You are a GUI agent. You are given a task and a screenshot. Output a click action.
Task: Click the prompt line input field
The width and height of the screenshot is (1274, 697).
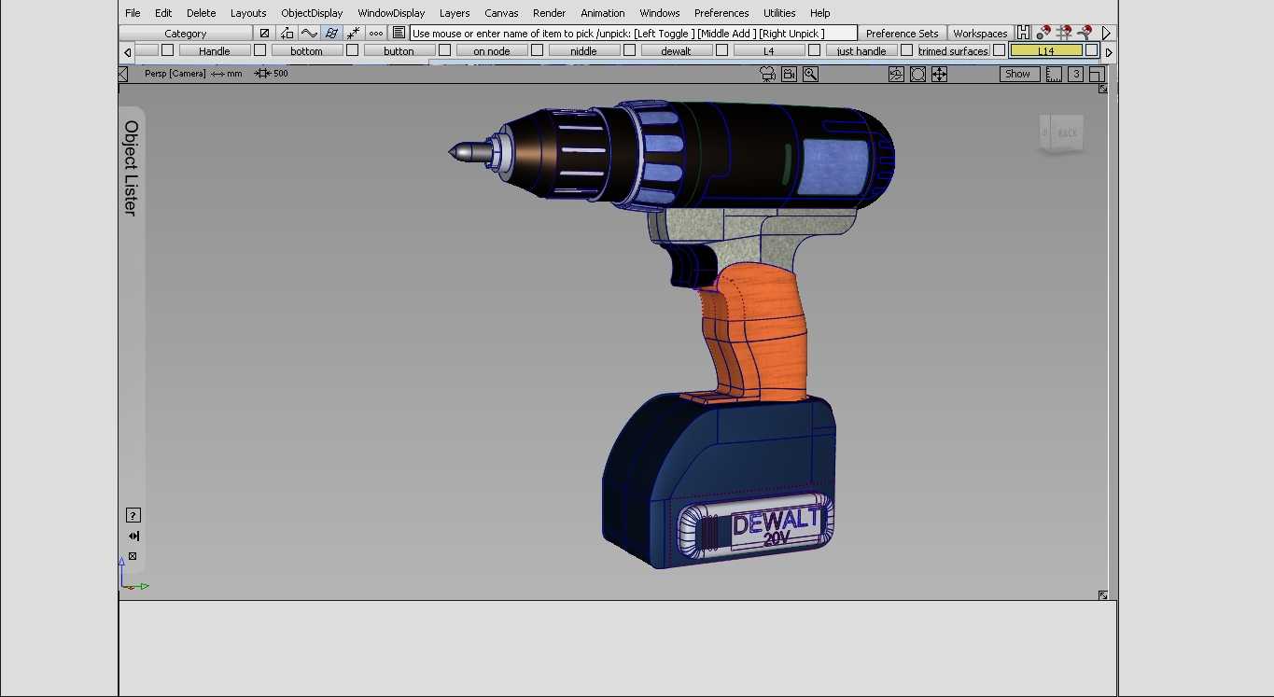tap(632, 33)
